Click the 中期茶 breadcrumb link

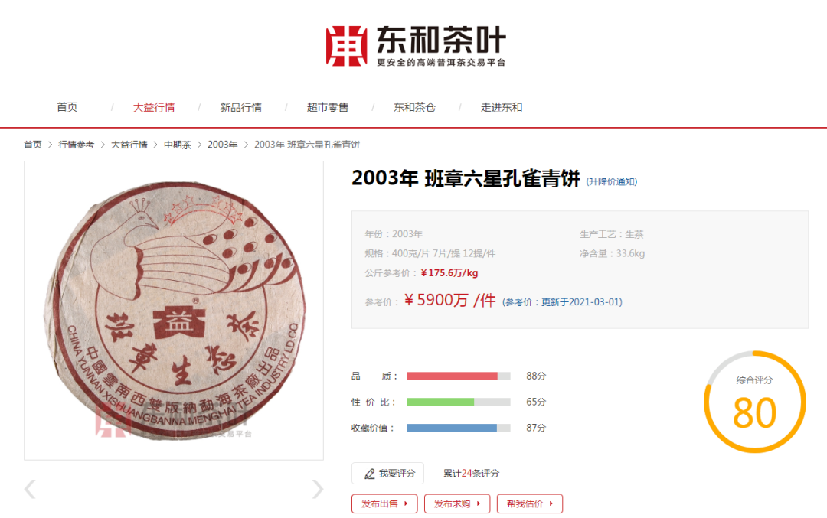click(177, 145)
